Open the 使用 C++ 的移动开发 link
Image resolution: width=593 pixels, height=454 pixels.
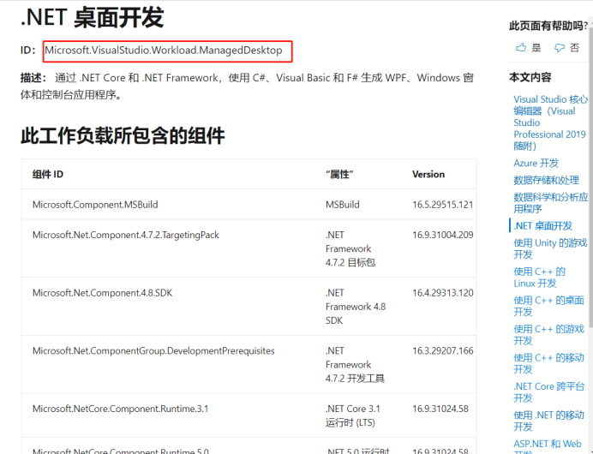548,363
